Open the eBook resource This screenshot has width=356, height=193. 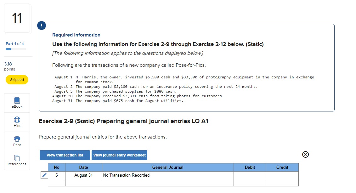point(17,103)
